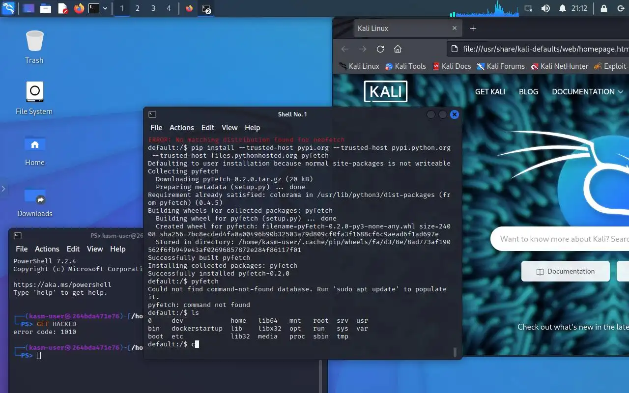Viewport: 629px width, 393px height.
Task: Click the Shell No. 1 scrollbar handle
Action: point(455,352)
